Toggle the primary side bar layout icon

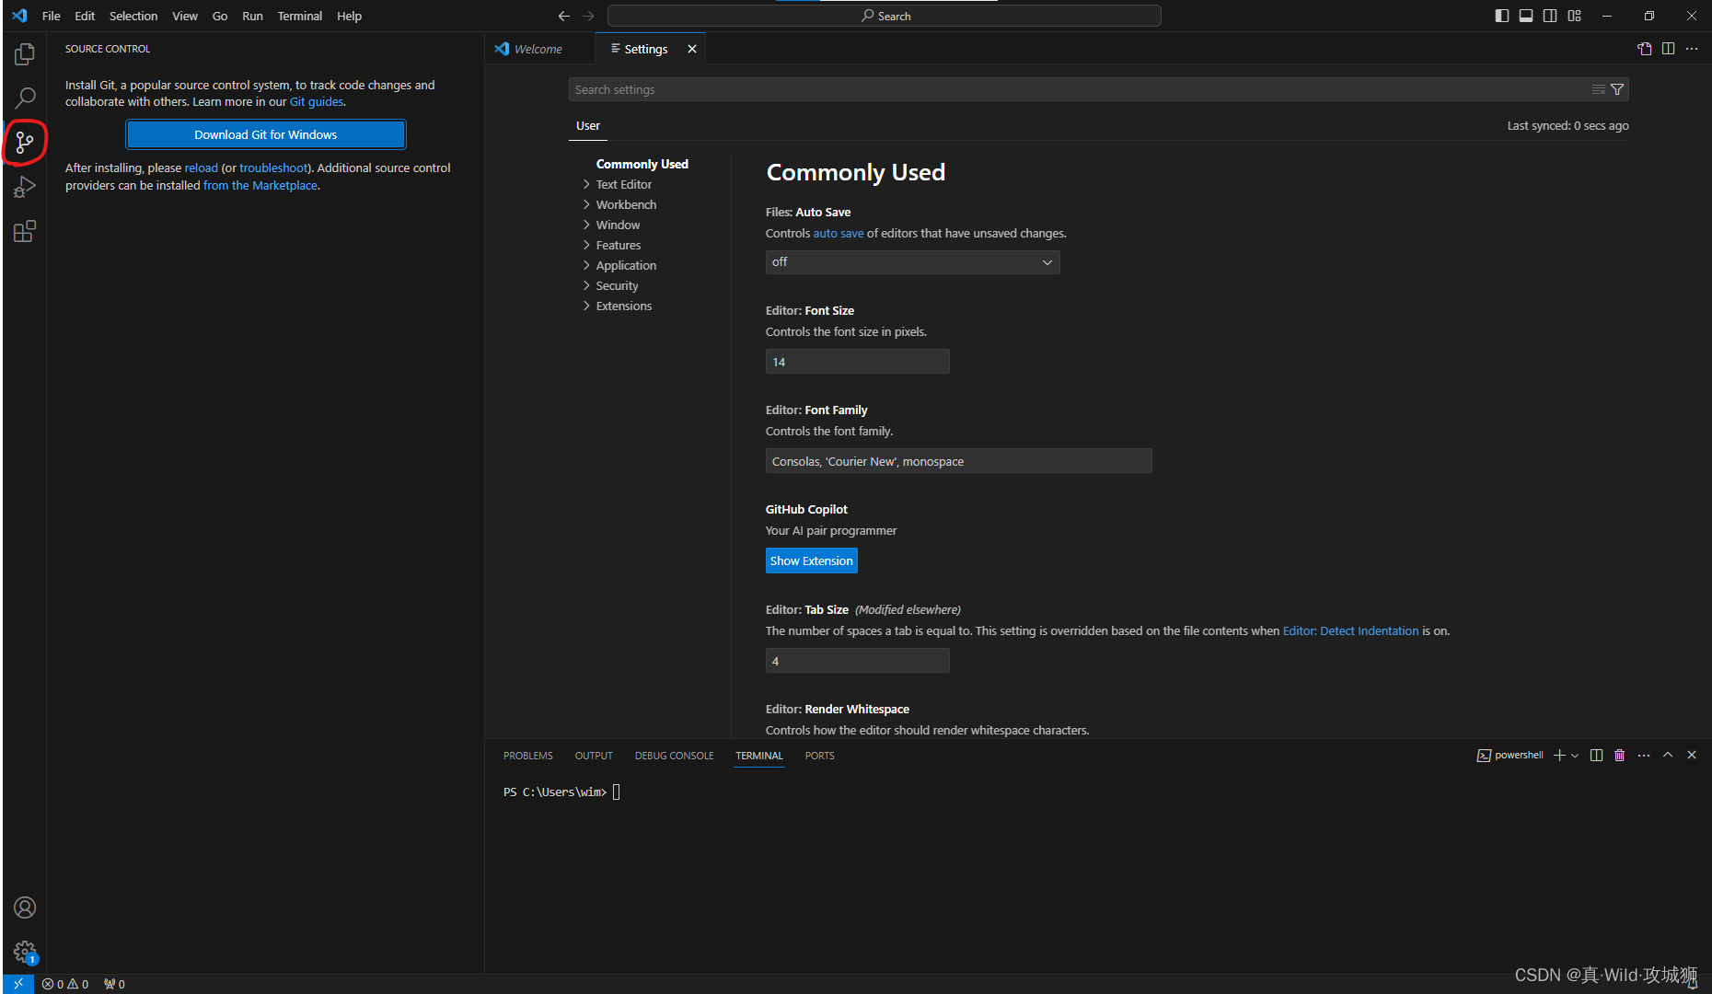pyautogui.click(x=1502, y=16)
